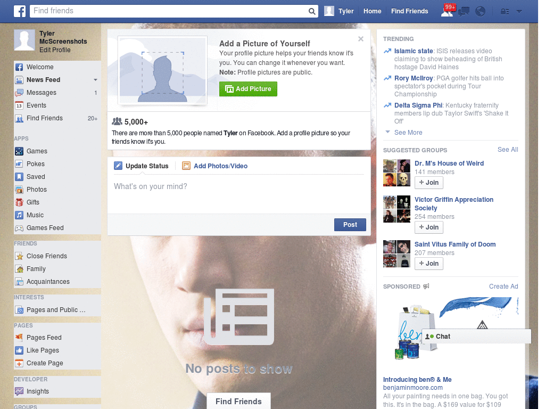Image resolution: width=545 pixels, height=409 pixels.
Task: Click See All suggested groups
Action: (507, 150)
